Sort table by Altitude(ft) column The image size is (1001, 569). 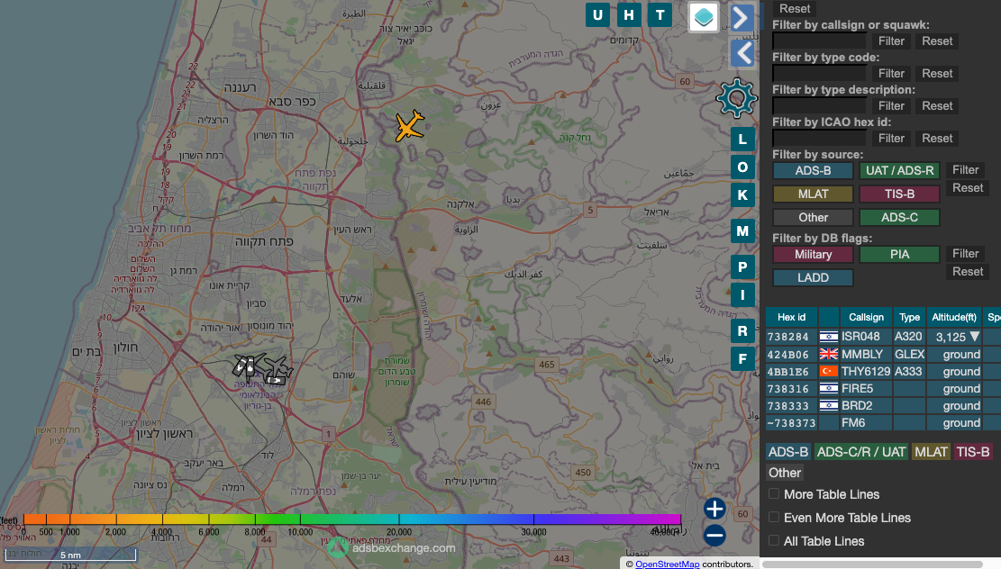coord(954,317)
